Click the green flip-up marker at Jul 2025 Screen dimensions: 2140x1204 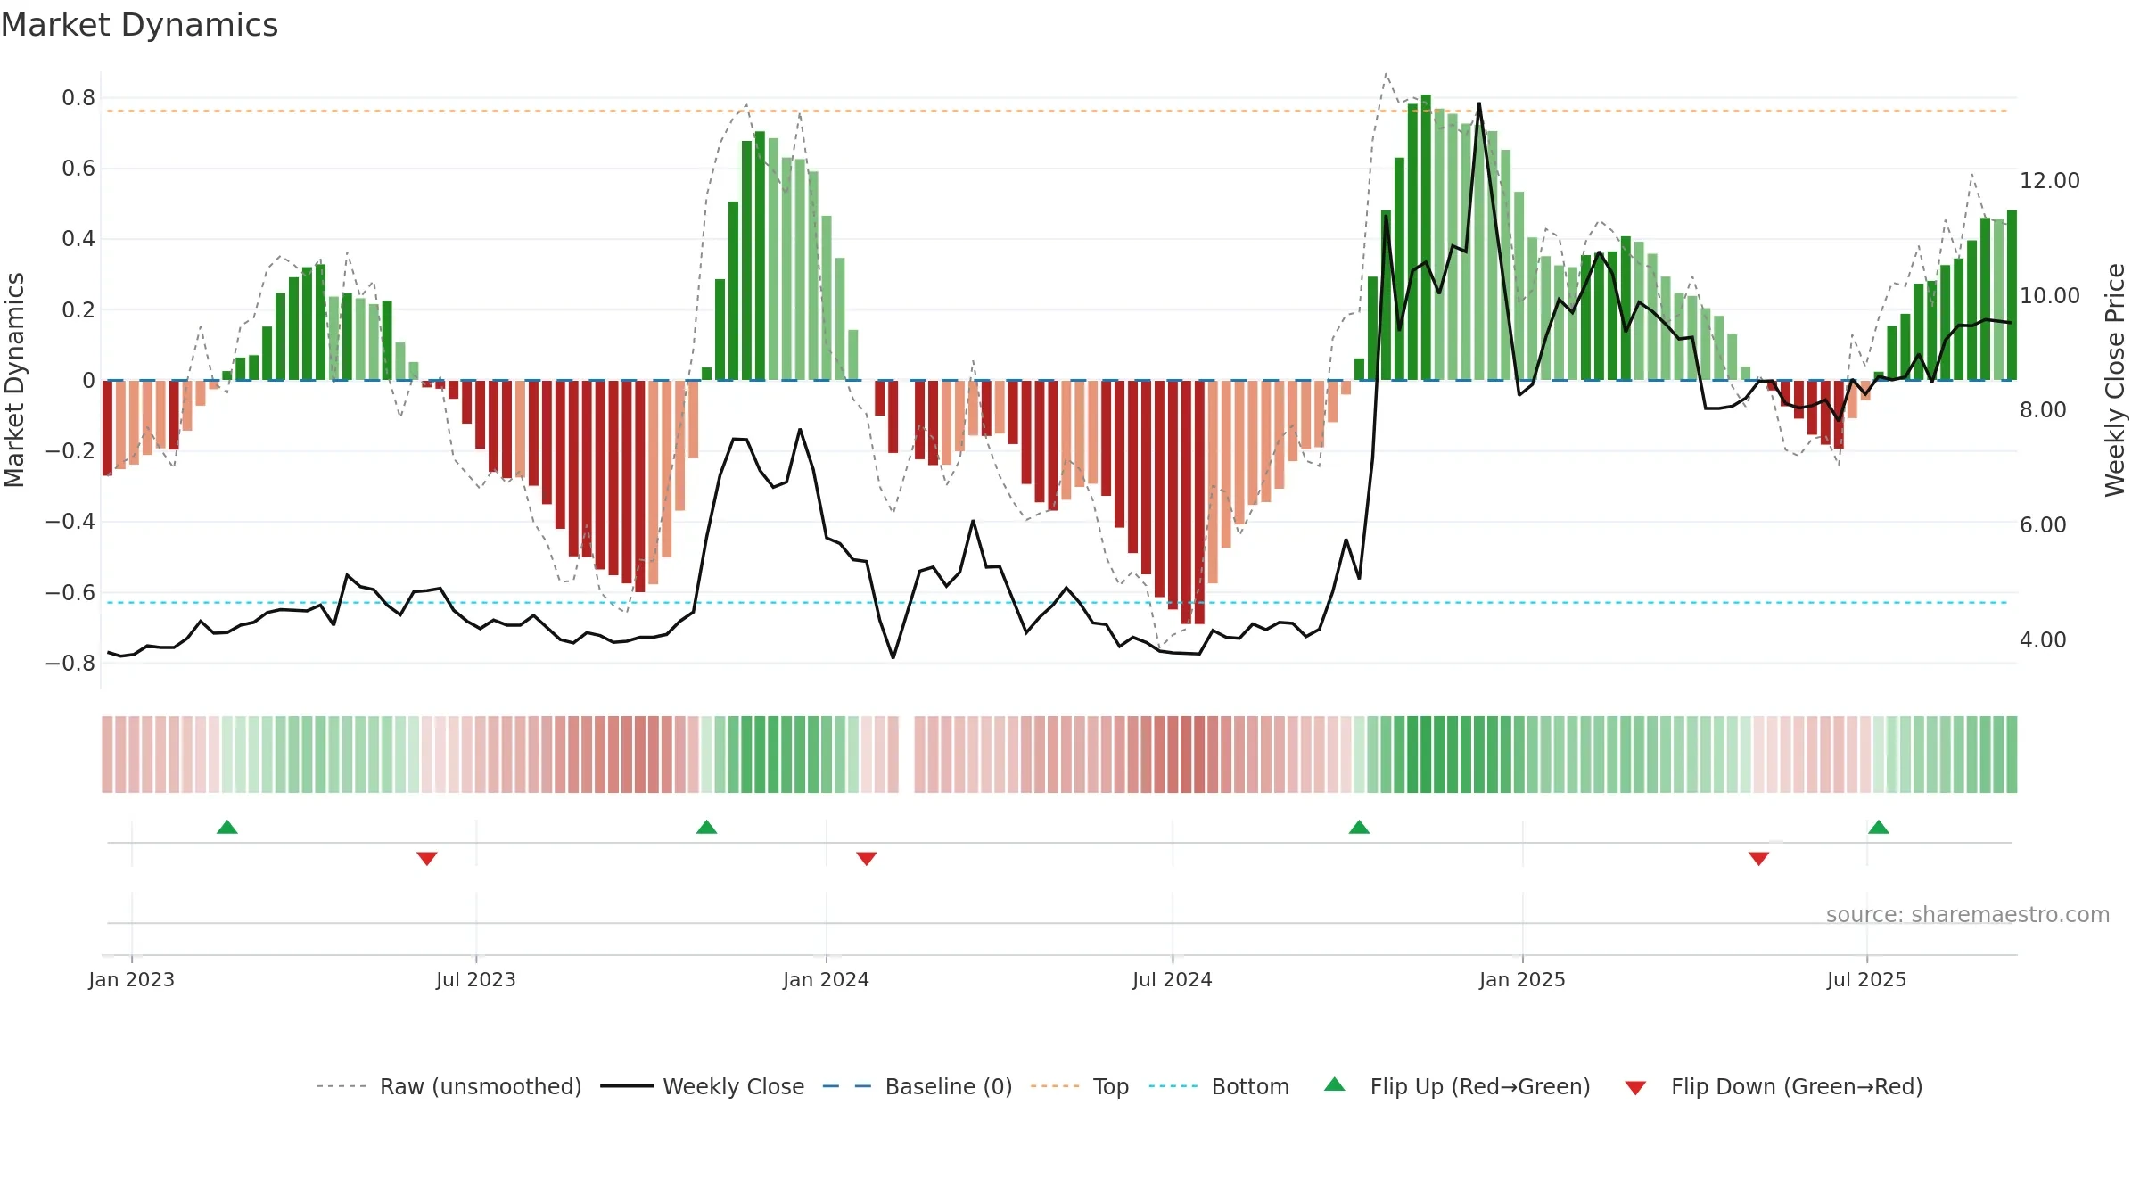1879,827
